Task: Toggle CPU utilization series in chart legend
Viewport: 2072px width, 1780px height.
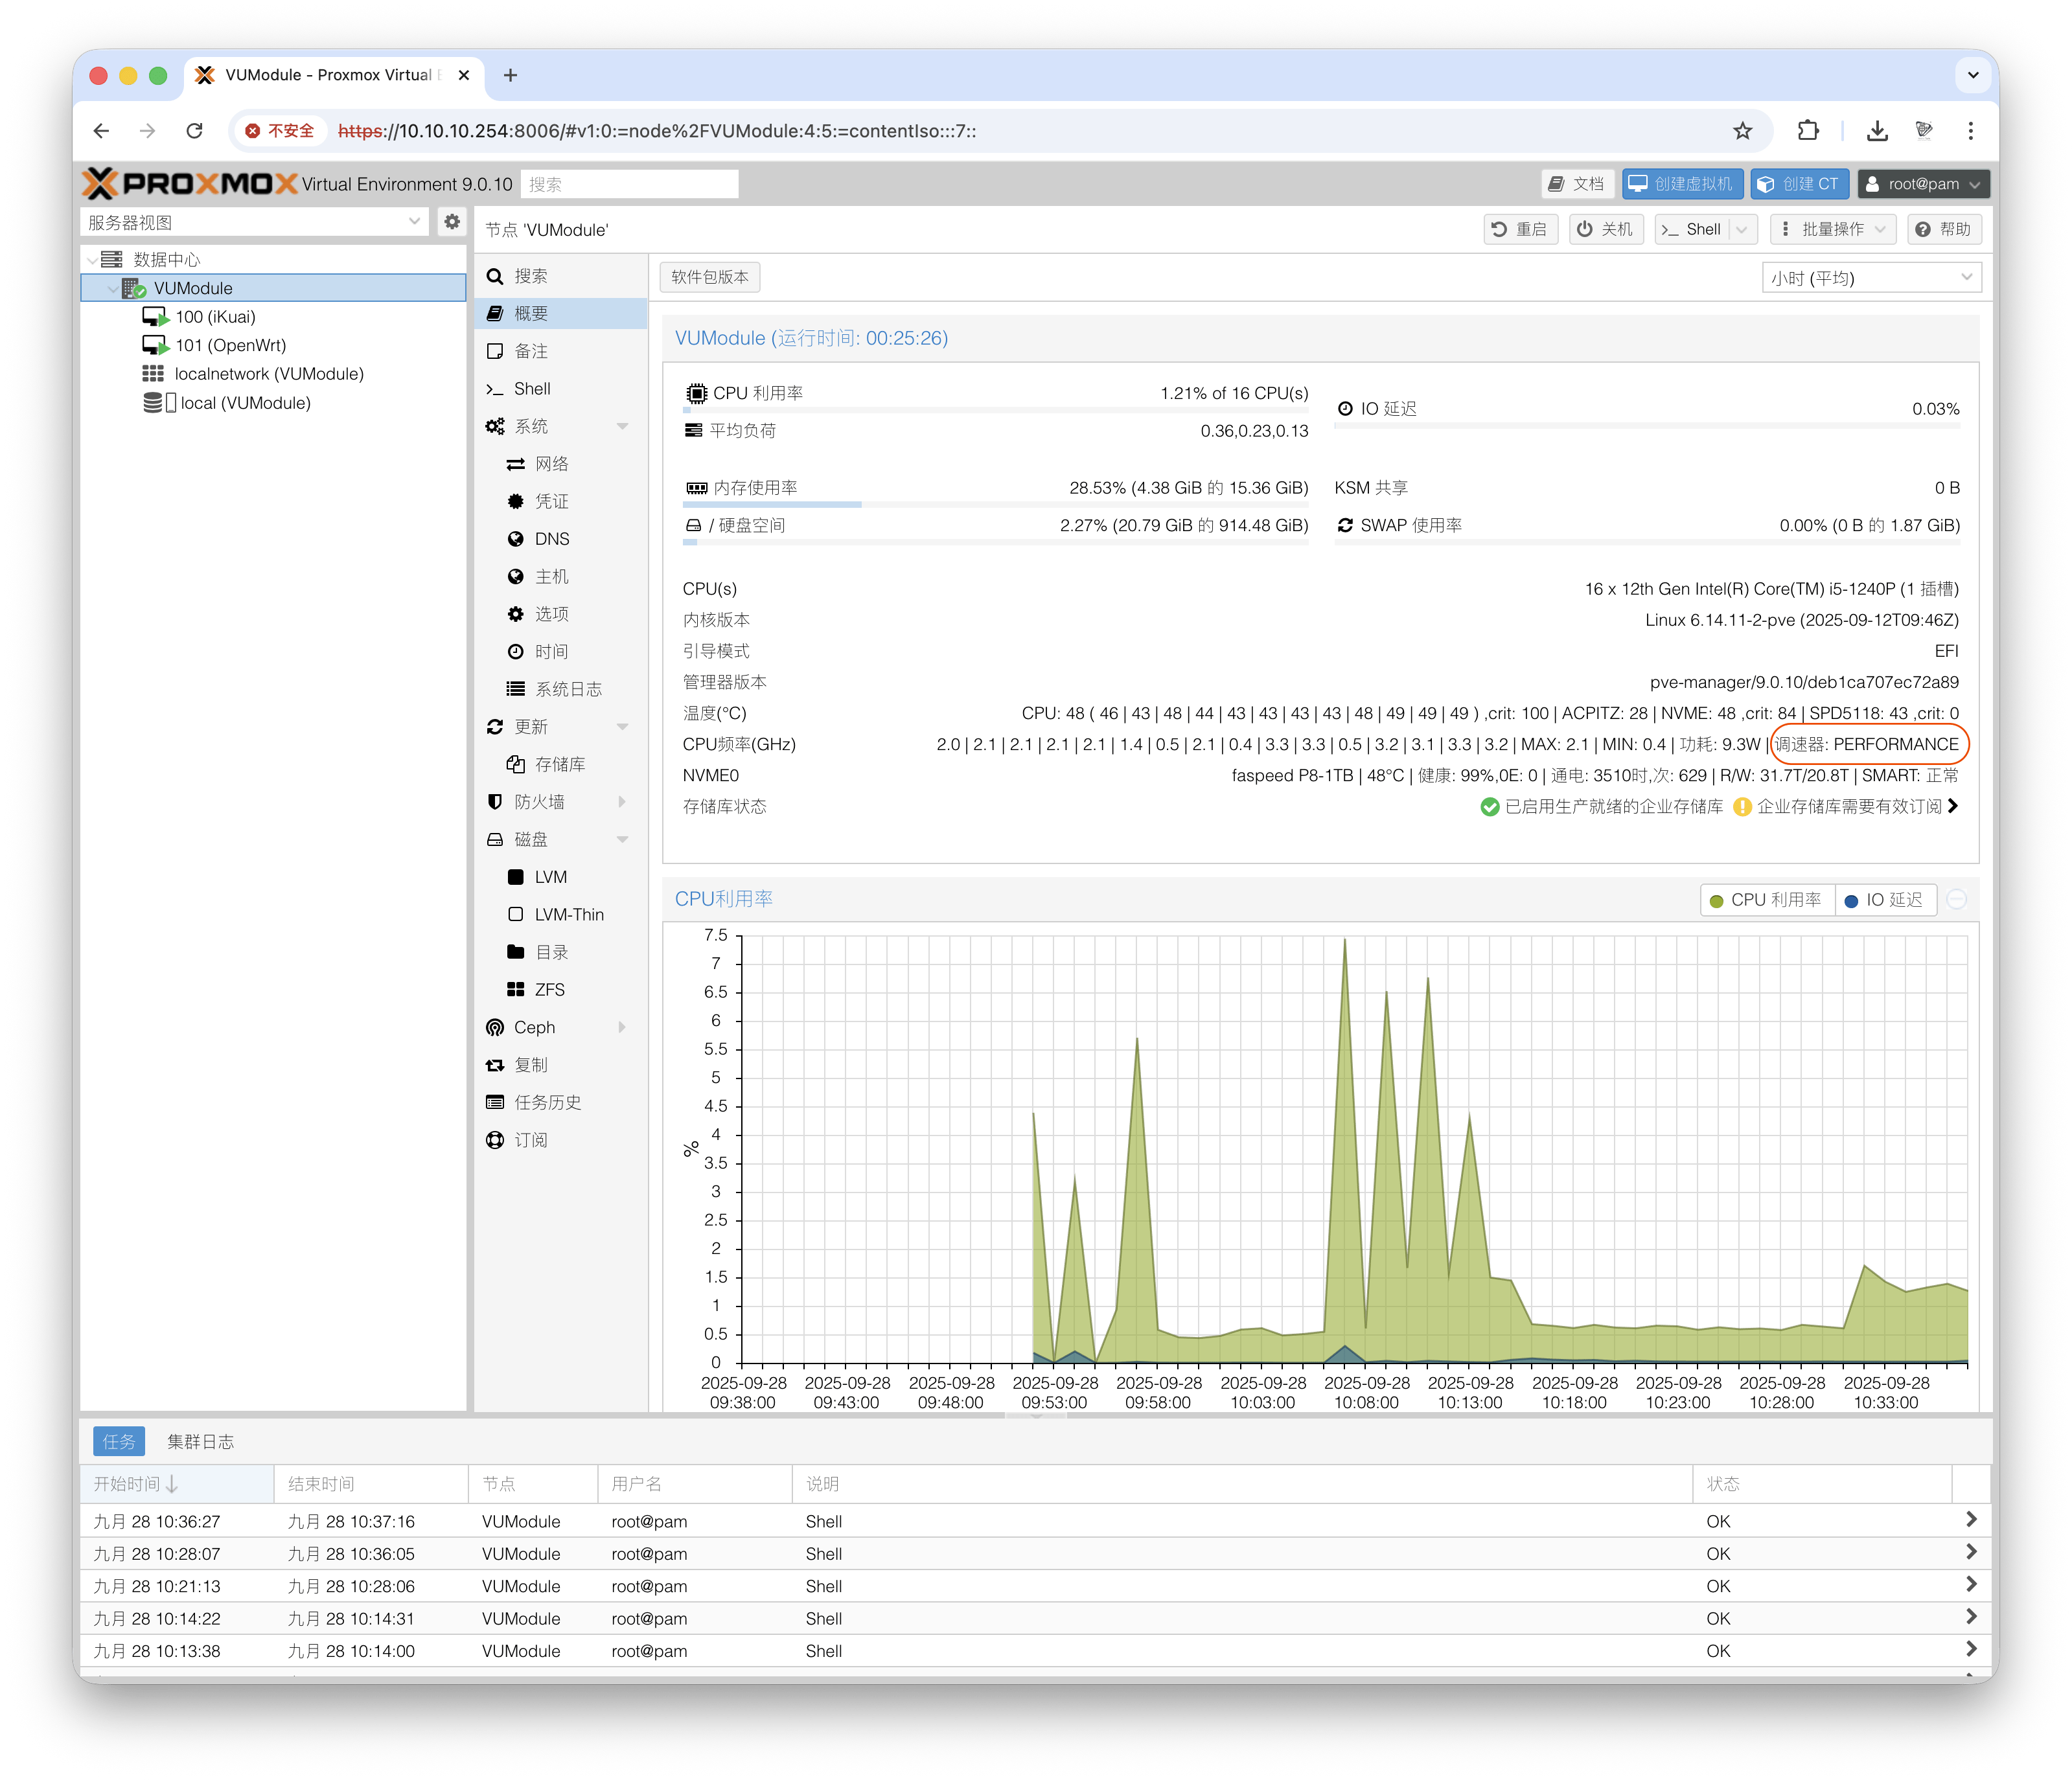Action: click(x=1767, y=900)
